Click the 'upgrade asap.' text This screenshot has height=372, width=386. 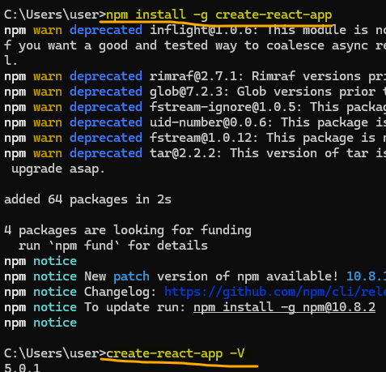click(58, 169)
